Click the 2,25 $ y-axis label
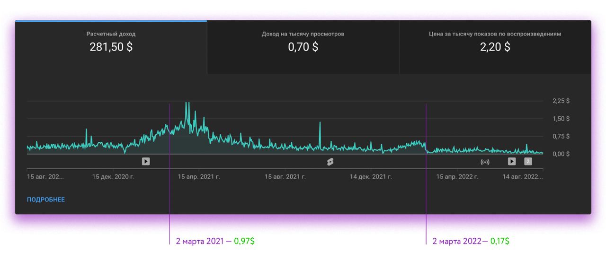This screenshot has height=260, width=606. (561, 101)
